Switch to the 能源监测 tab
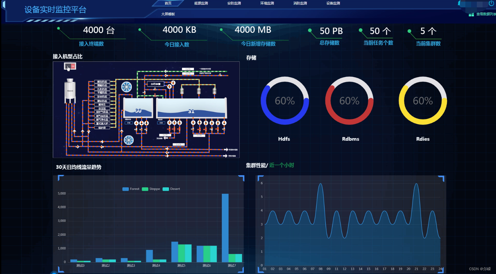Screen dimensions: 496x274 click(201, 3)
